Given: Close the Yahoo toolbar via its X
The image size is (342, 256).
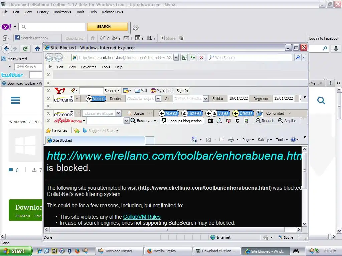Looking at the screenshot, I should 48,91.
